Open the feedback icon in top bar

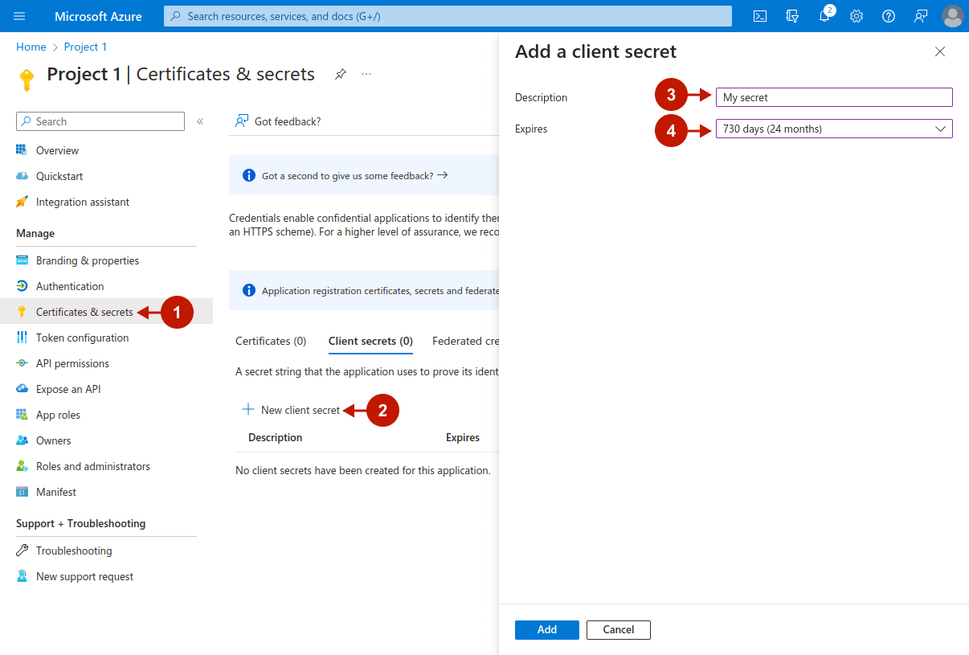click(921, 16)
